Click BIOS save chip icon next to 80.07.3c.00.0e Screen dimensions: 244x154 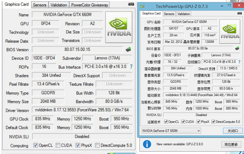[237, 48]
